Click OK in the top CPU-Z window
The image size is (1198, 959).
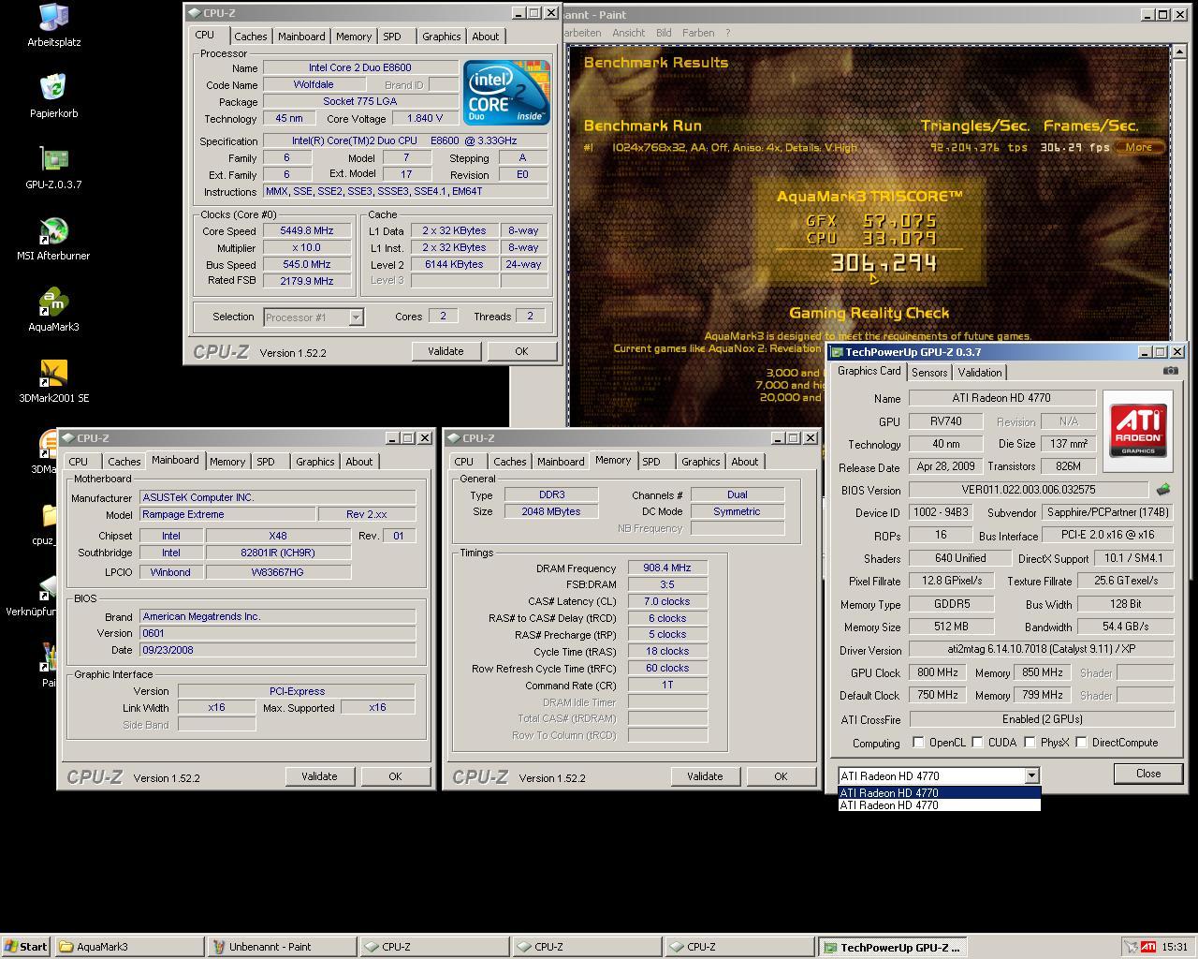[x=521, y=351]
